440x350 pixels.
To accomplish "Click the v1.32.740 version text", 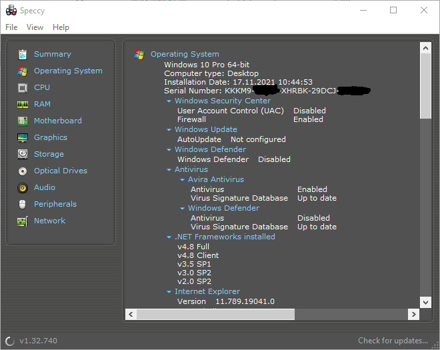I will click(x=38, y=341).
